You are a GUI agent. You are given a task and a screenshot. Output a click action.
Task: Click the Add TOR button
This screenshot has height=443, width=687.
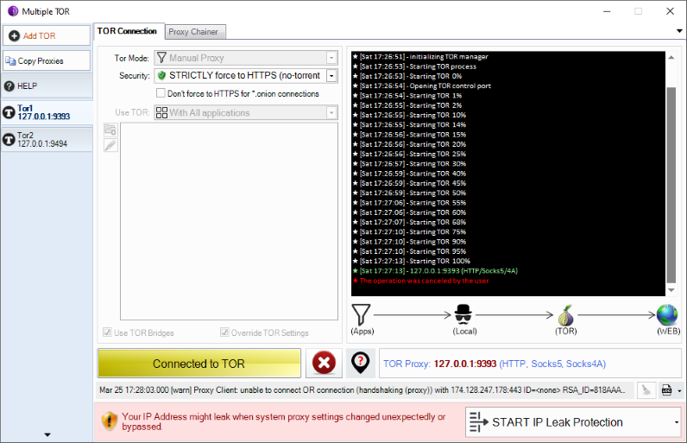click(x=47, y=35)
